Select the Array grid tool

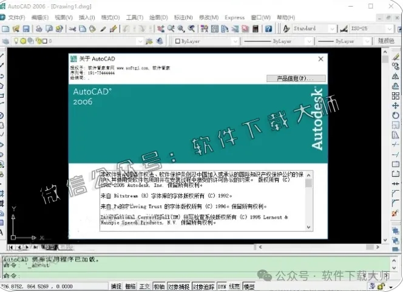pyautogui.click(x=396, y=96)
